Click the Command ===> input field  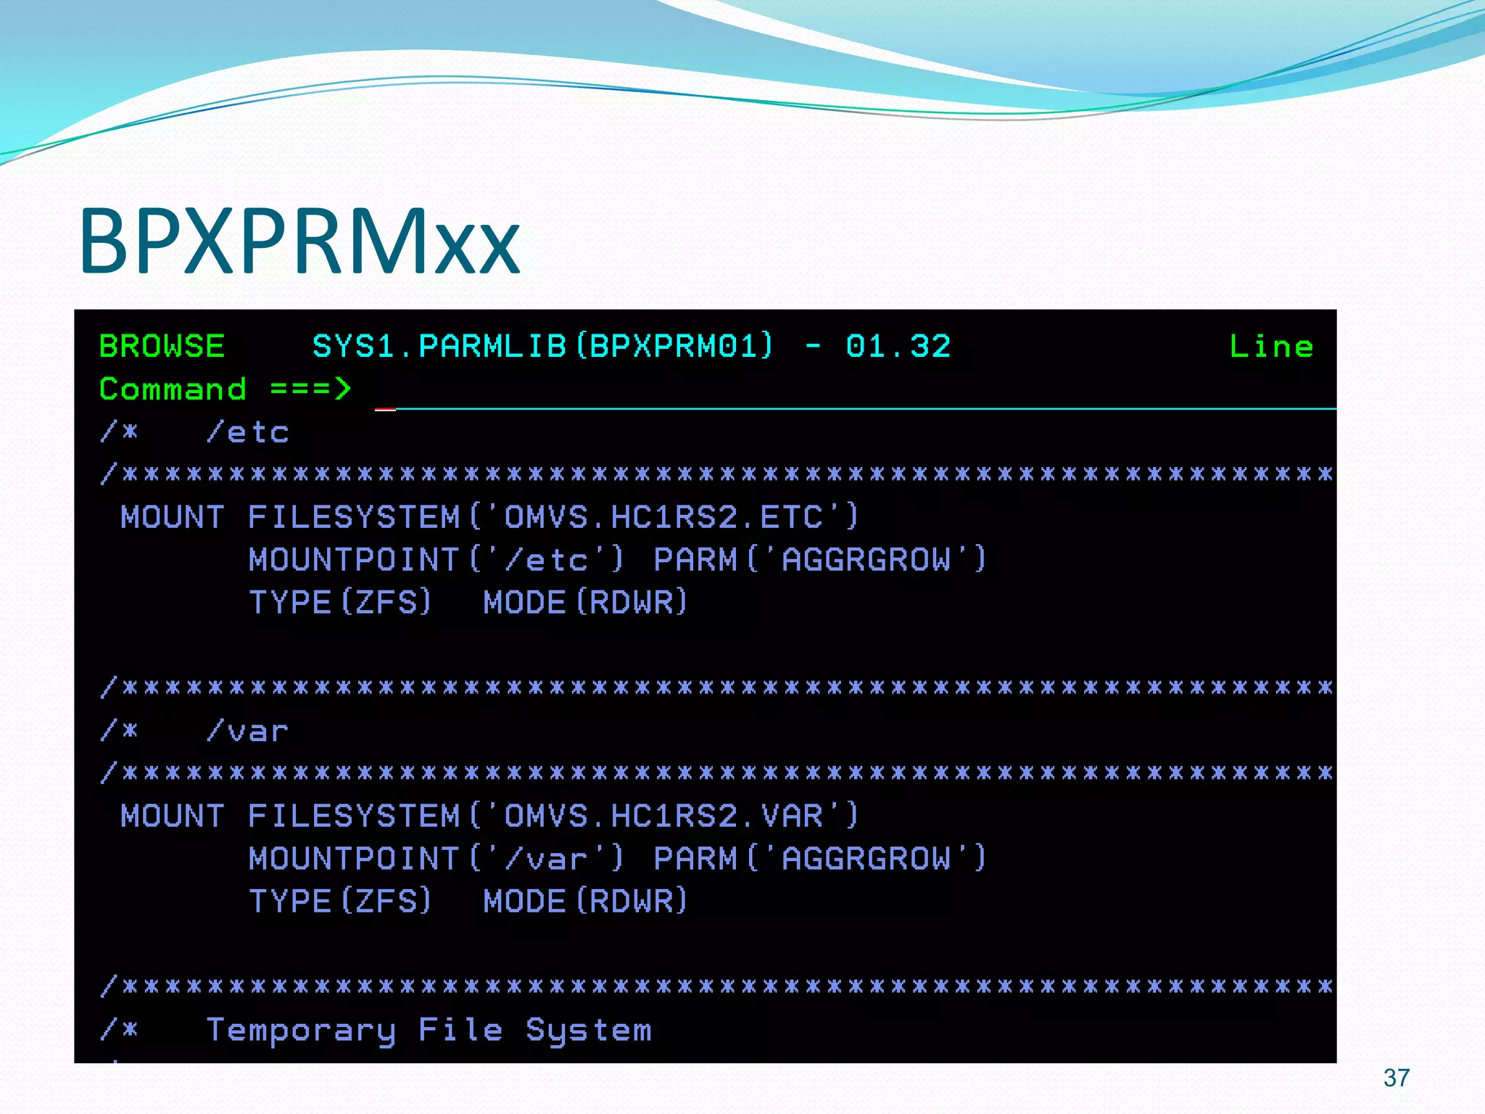tap(854, 392)
